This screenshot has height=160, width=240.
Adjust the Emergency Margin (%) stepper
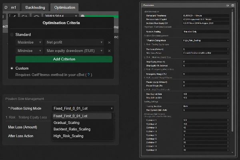228,74
